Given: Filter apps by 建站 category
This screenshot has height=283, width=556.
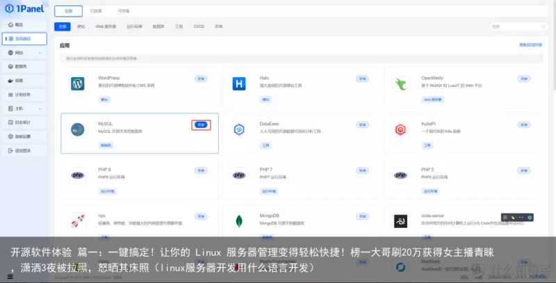Looking at the screenshot, I should (81, 26).
